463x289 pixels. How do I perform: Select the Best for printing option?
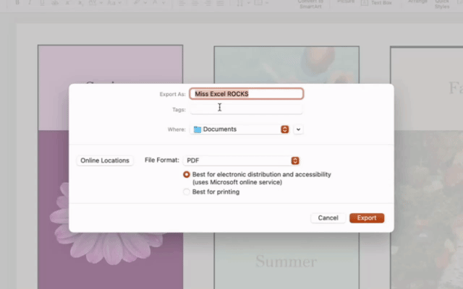tap(187, 192)
